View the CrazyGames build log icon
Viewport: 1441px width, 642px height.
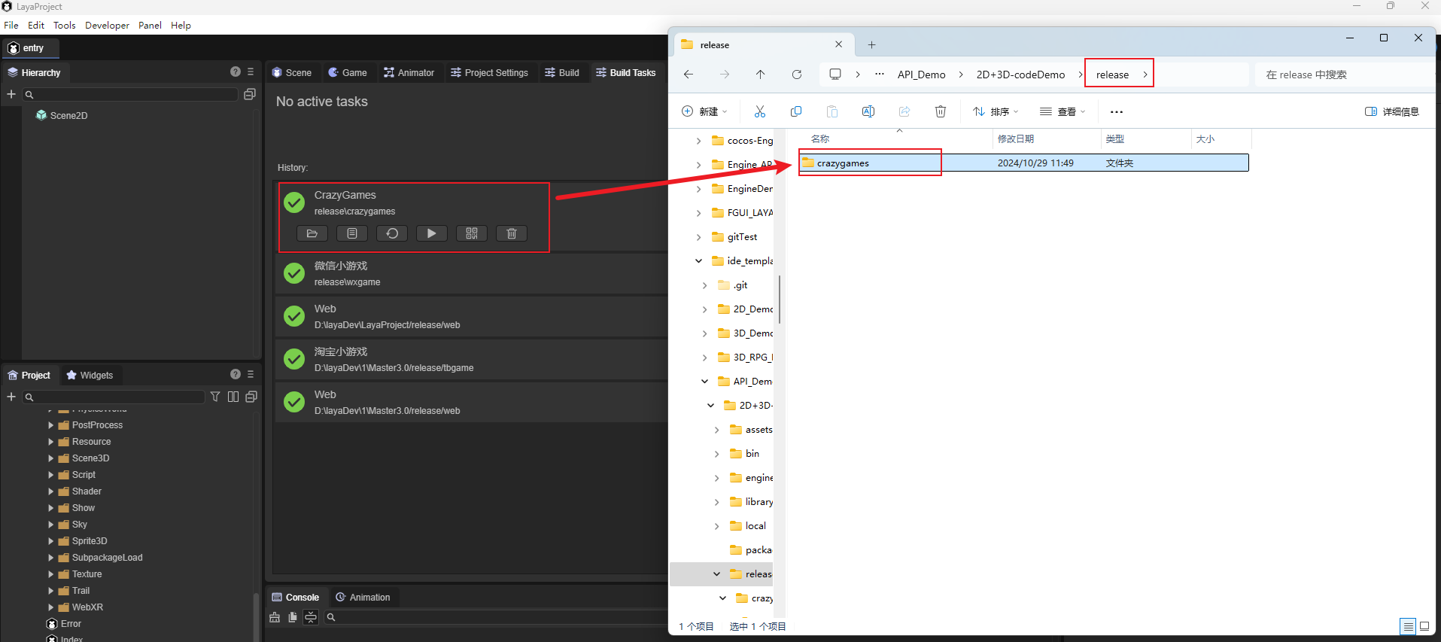tap(351, 233)
